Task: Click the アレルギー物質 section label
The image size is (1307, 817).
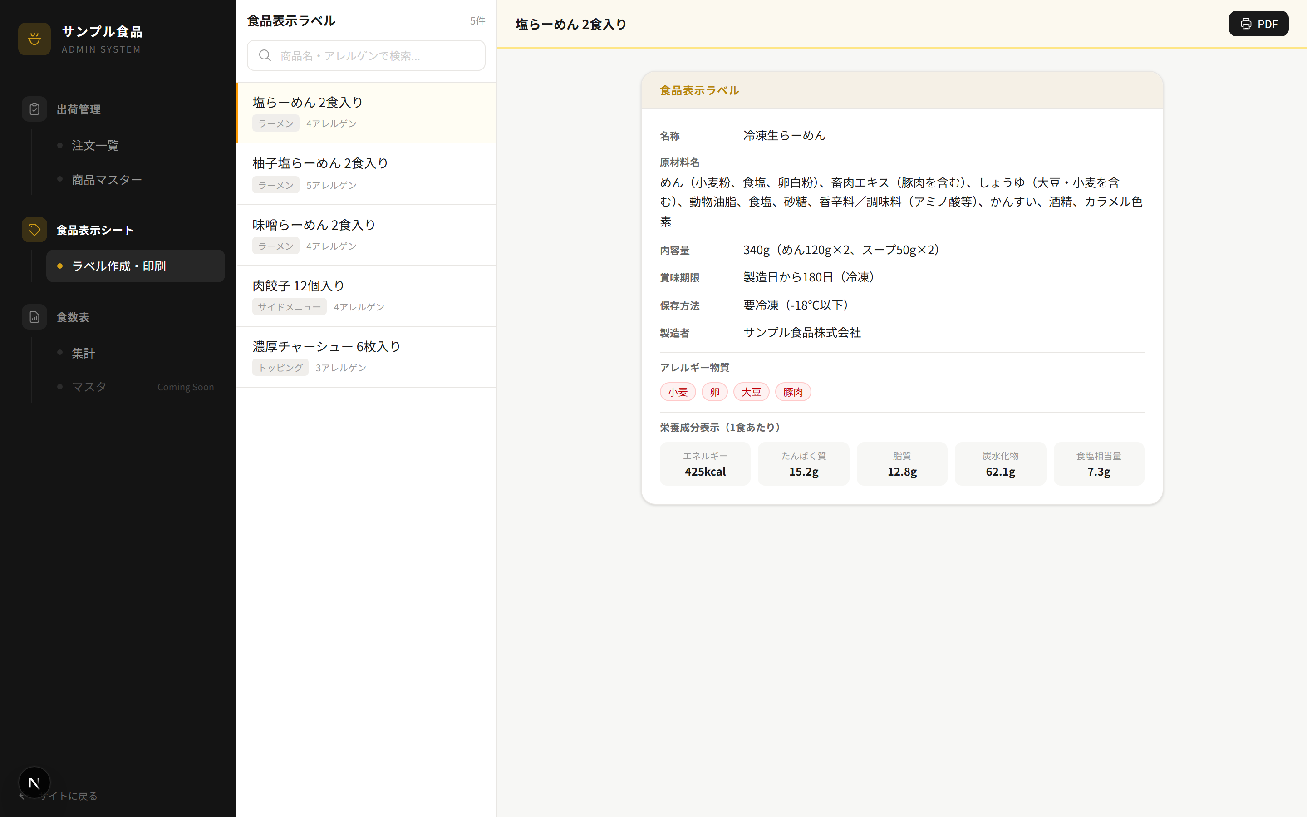Action: [694, 368]
